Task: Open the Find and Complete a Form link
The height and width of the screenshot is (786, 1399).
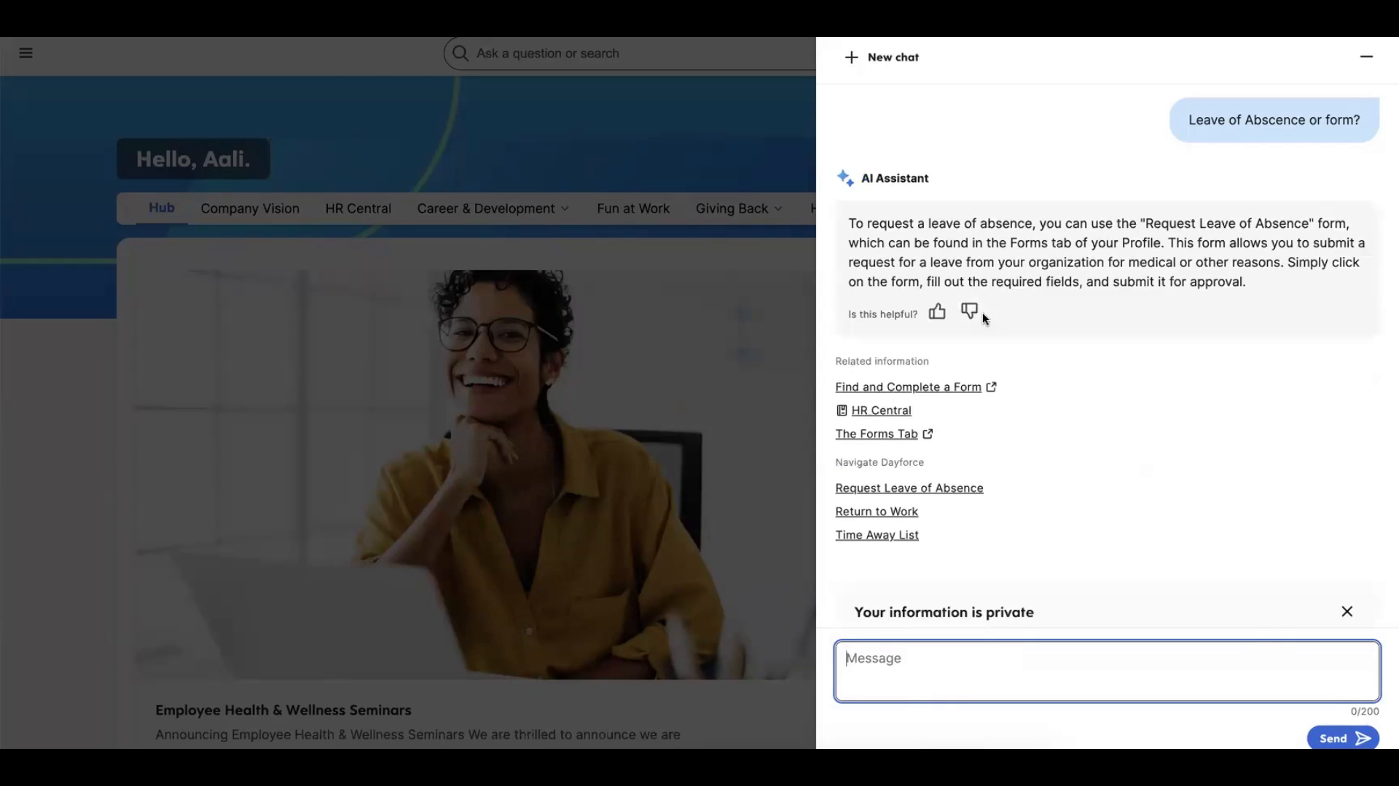Action: tap(908, 386)
